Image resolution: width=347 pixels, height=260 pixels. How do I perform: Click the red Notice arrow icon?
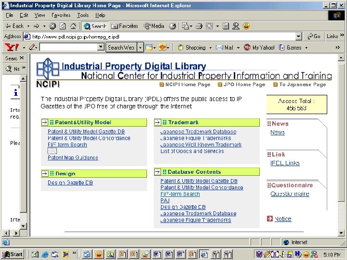(270, 219)
